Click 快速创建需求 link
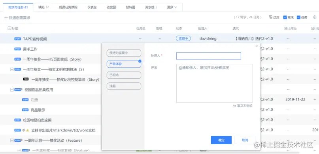Viewport: 319px width, 154px height. click(x=19, y=18)
